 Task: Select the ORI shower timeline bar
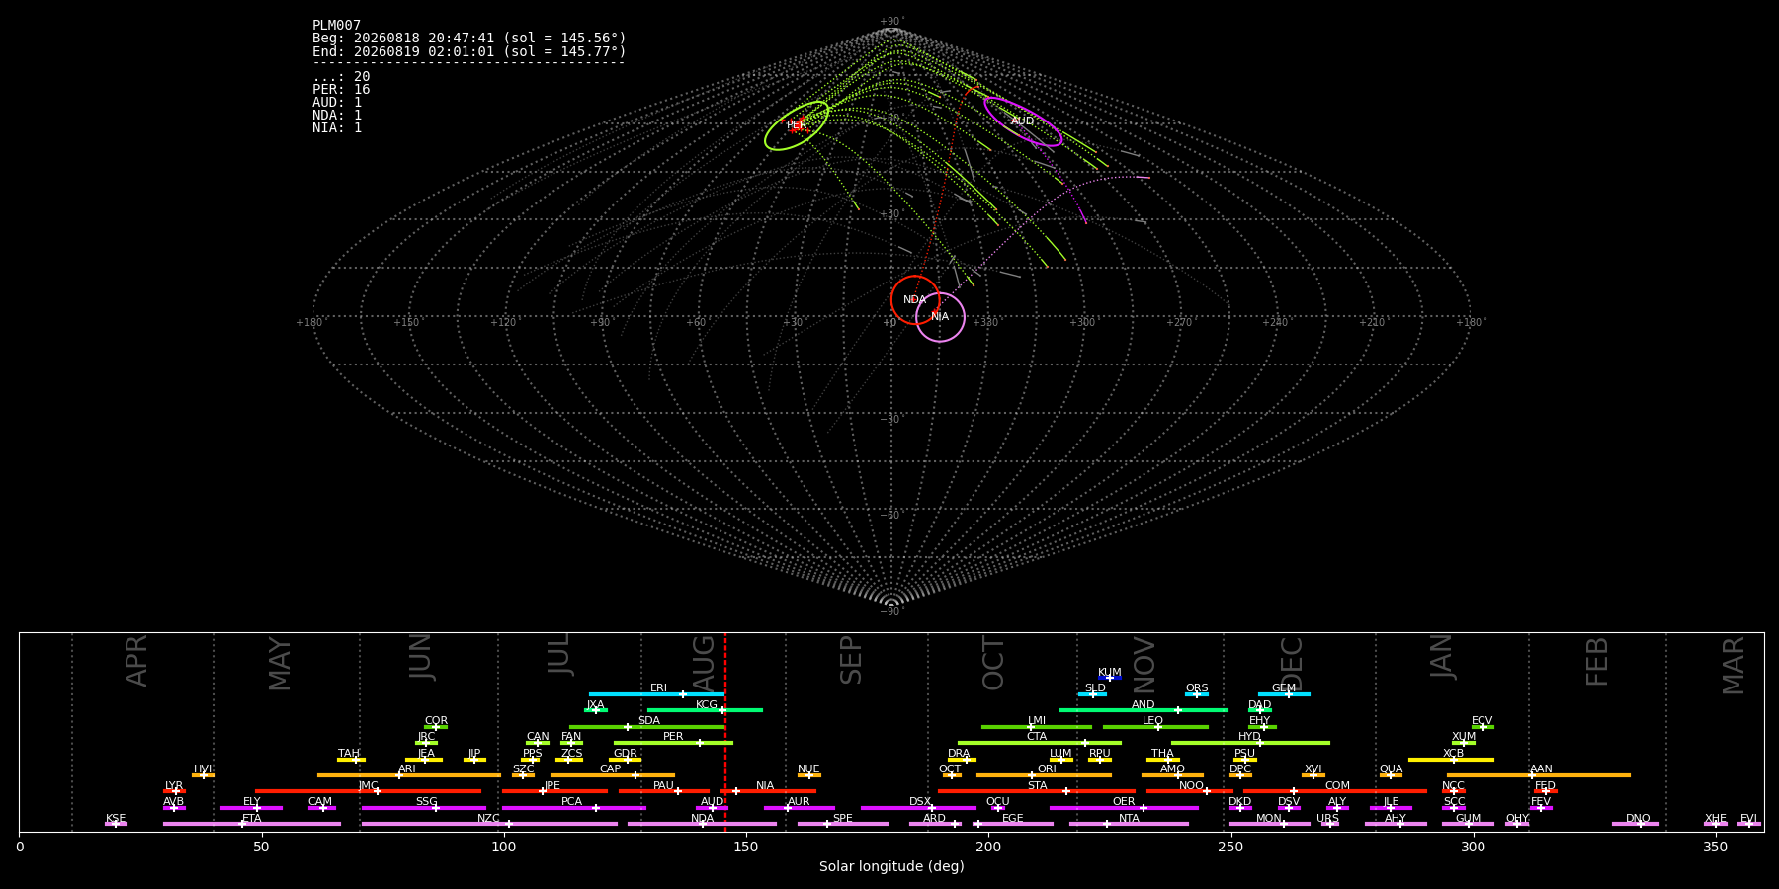point(1044,775)
